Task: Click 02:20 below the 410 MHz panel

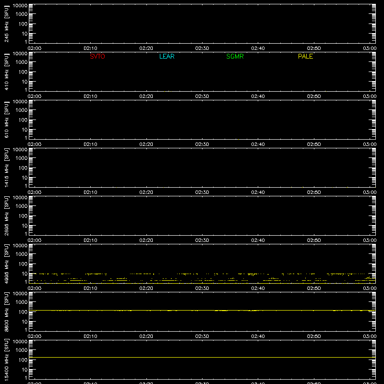Action: (x=146, y=96)
